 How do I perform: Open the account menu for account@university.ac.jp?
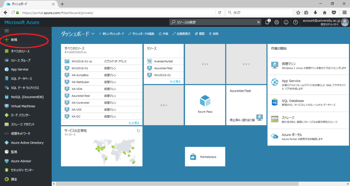[x=325, y=22]
